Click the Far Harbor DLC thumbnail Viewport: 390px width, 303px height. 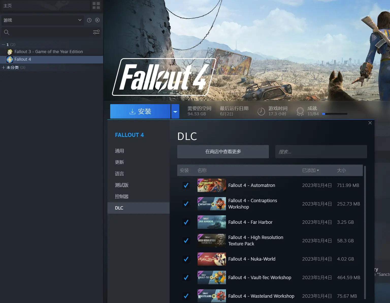(212, 222)
